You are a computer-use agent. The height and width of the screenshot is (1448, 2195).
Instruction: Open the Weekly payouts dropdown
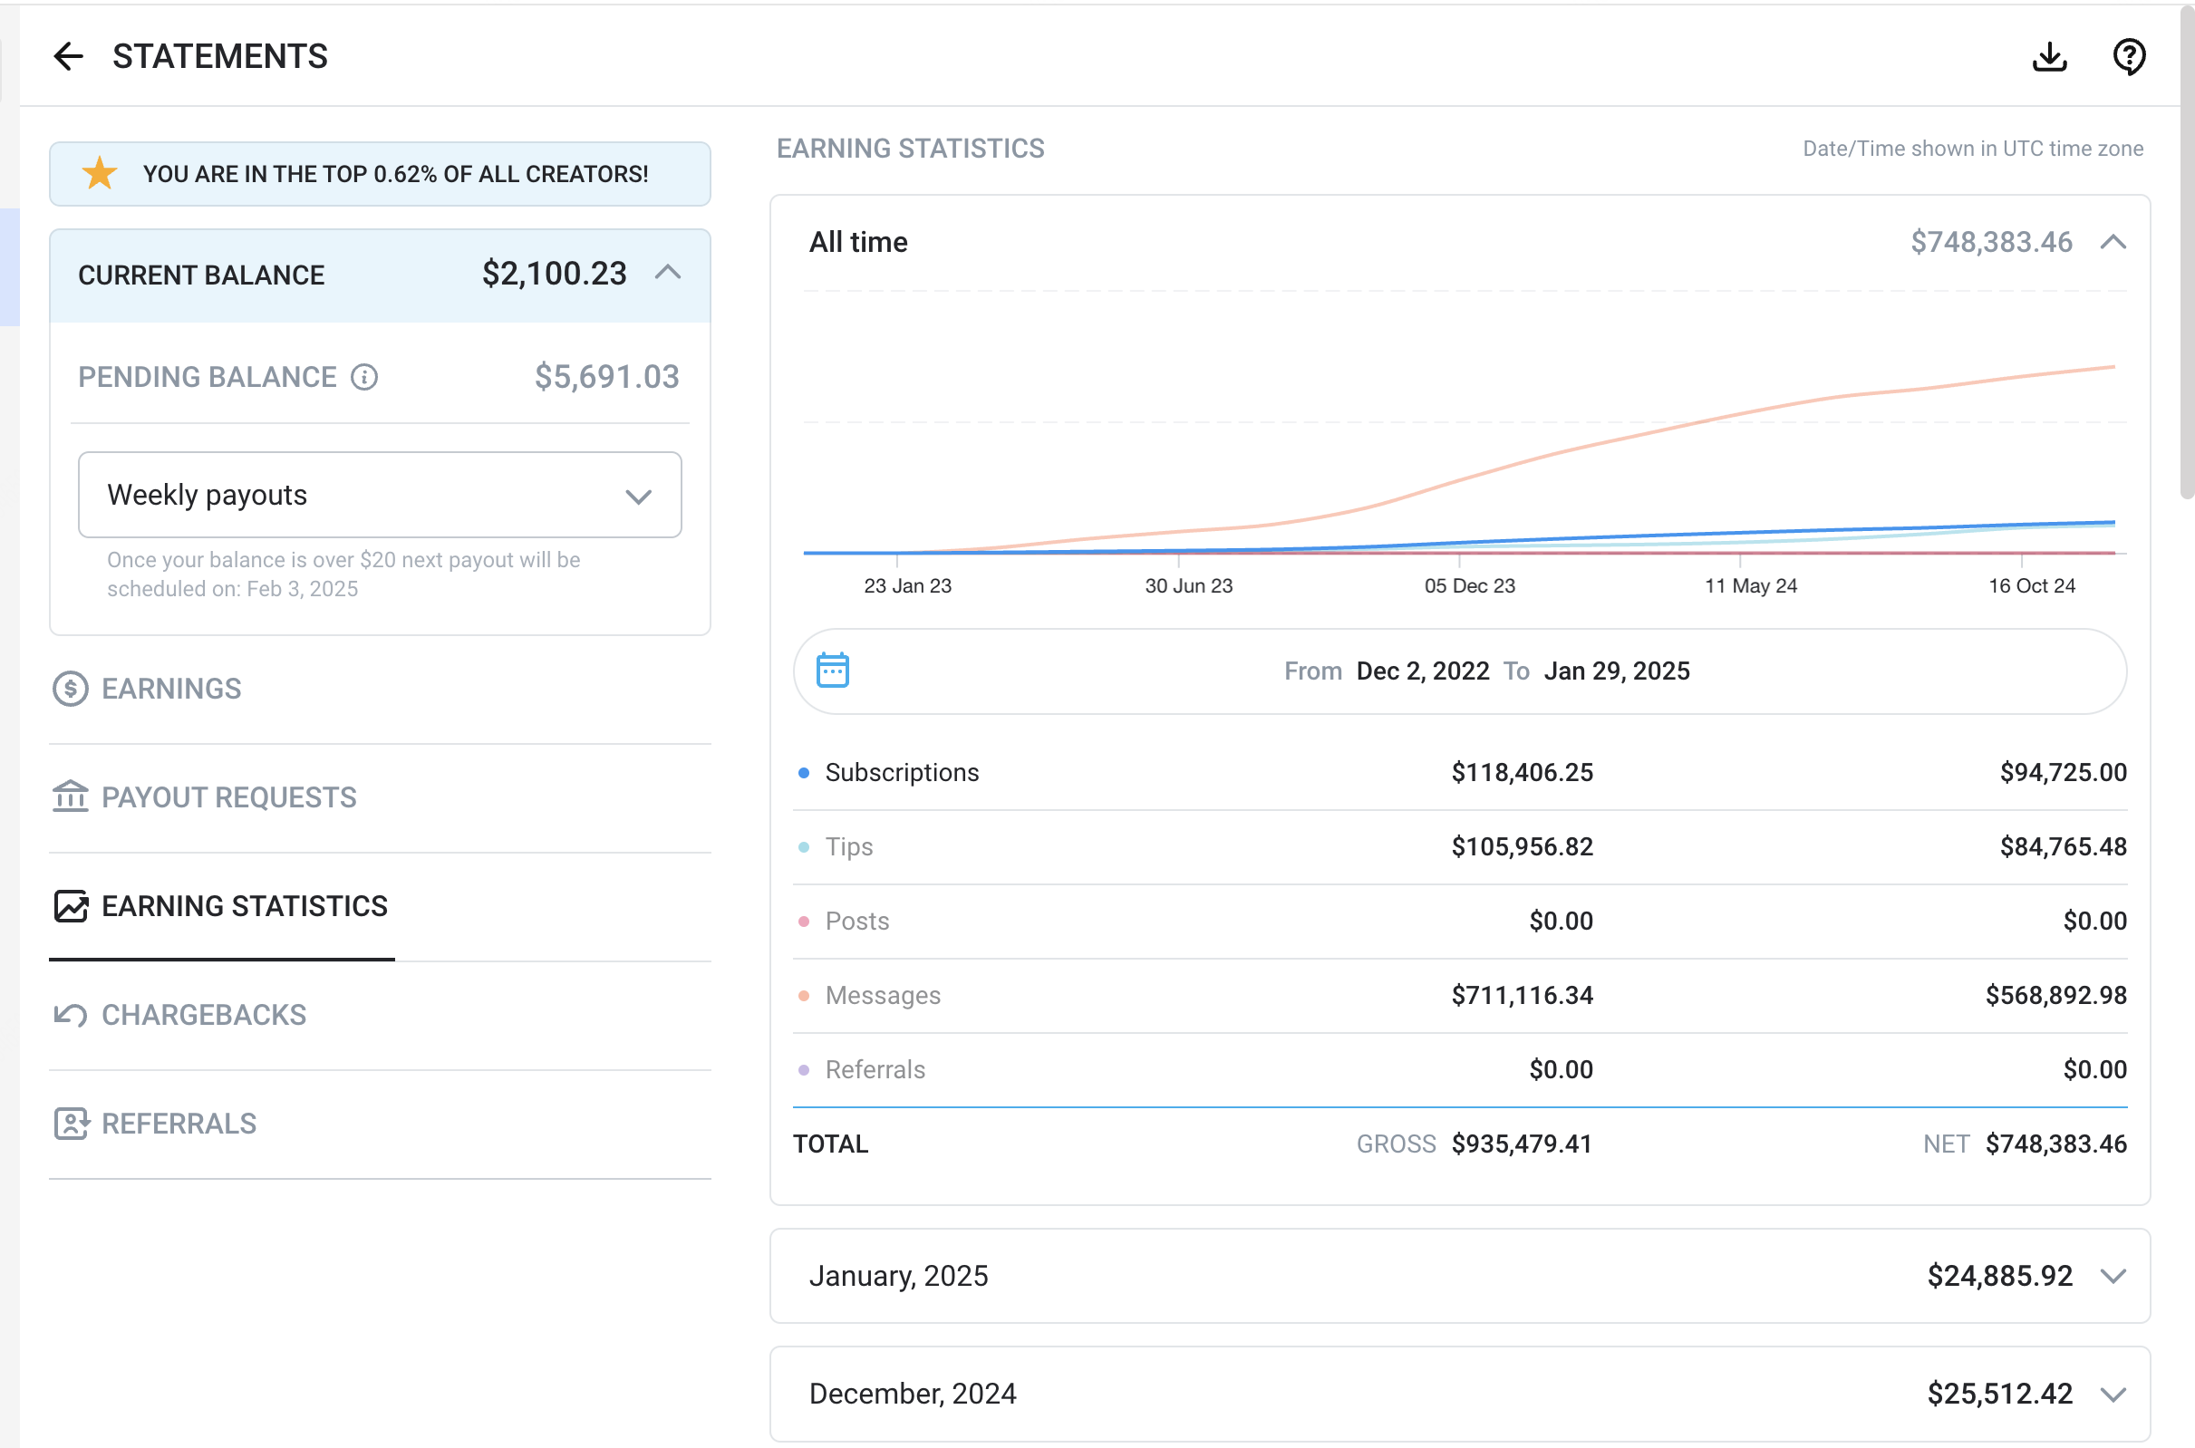click(380, 495)
